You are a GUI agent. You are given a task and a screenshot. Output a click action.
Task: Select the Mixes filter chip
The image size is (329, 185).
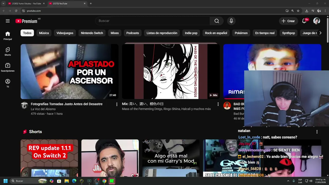coord(115,33)
